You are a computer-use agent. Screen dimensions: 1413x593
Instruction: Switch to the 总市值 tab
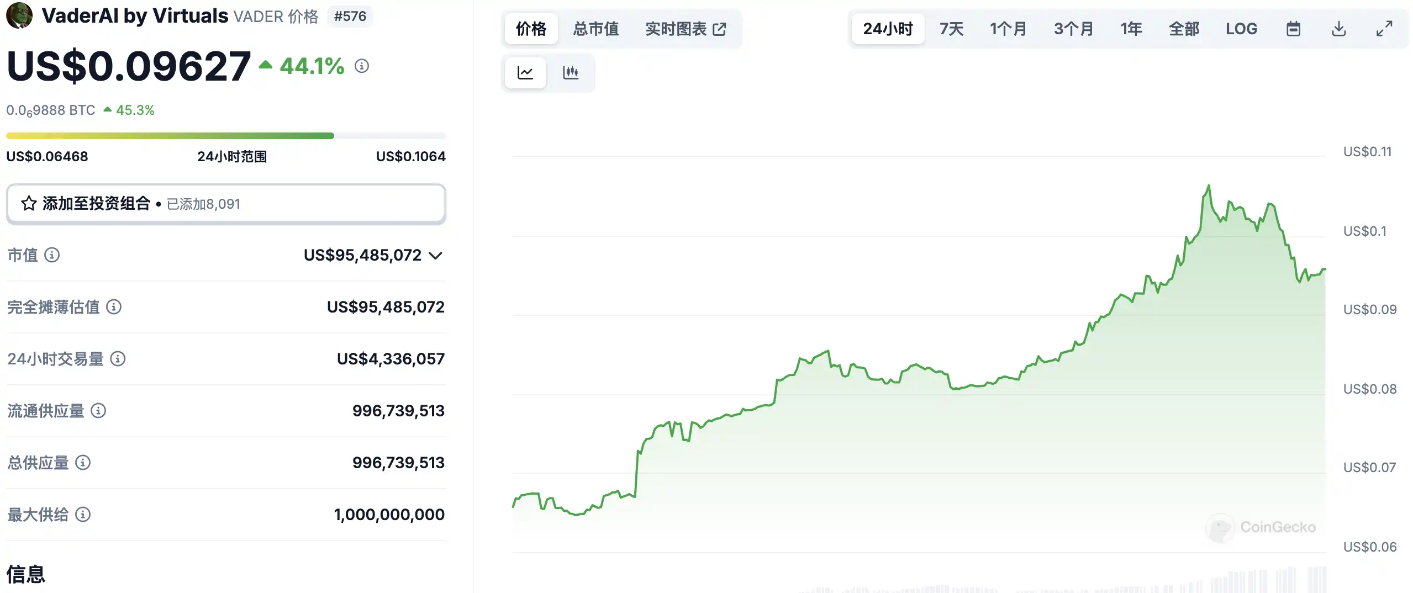coord(595,29)
